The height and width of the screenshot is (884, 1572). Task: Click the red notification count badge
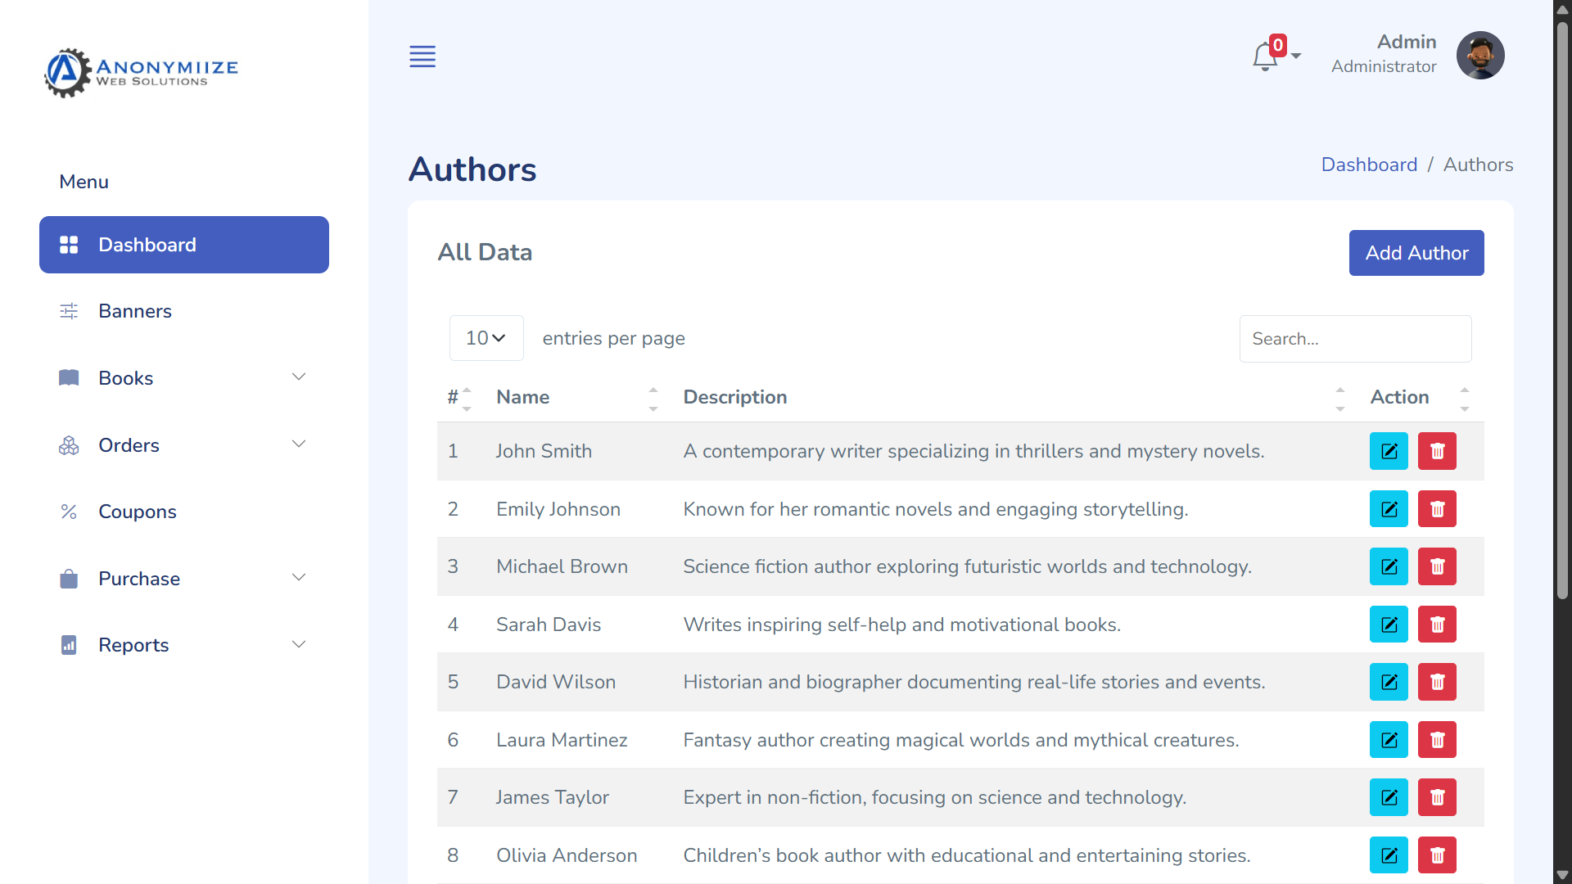click(1277, 45)
